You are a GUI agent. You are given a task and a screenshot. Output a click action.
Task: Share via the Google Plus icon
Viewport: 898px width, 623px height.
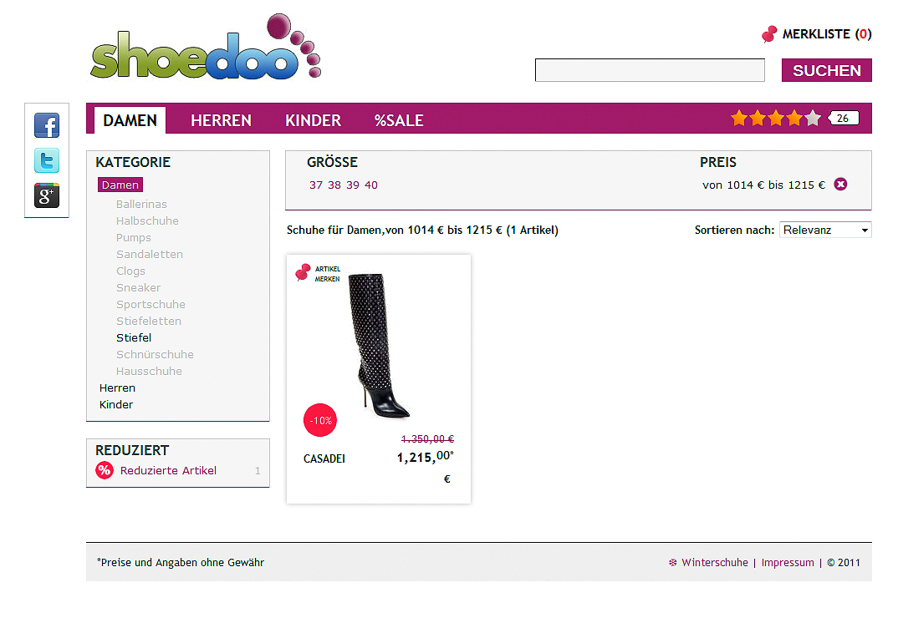(47, 195)
